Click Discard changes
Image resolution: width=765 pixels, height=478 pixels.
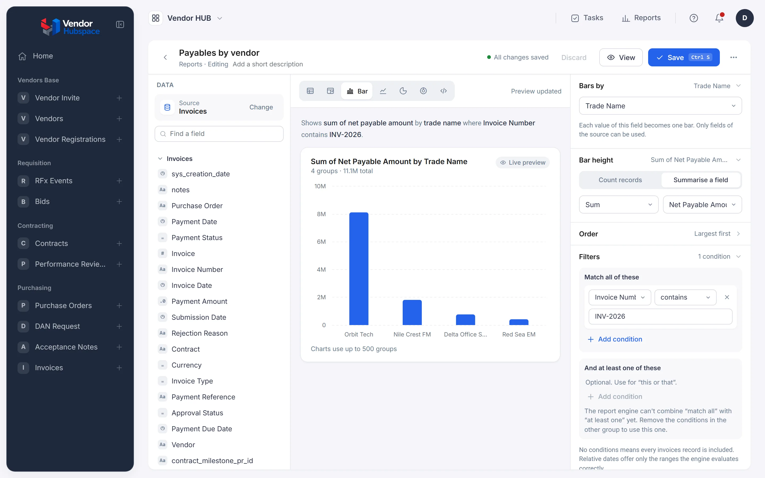click(573, 58)
